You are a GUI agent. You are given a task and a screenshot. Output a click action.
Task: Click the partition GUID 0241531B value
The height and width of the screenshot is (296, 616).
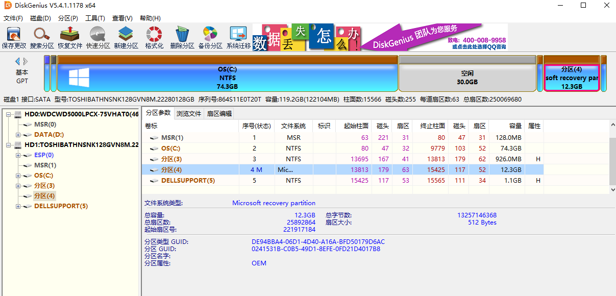click(x=316, y=249)
